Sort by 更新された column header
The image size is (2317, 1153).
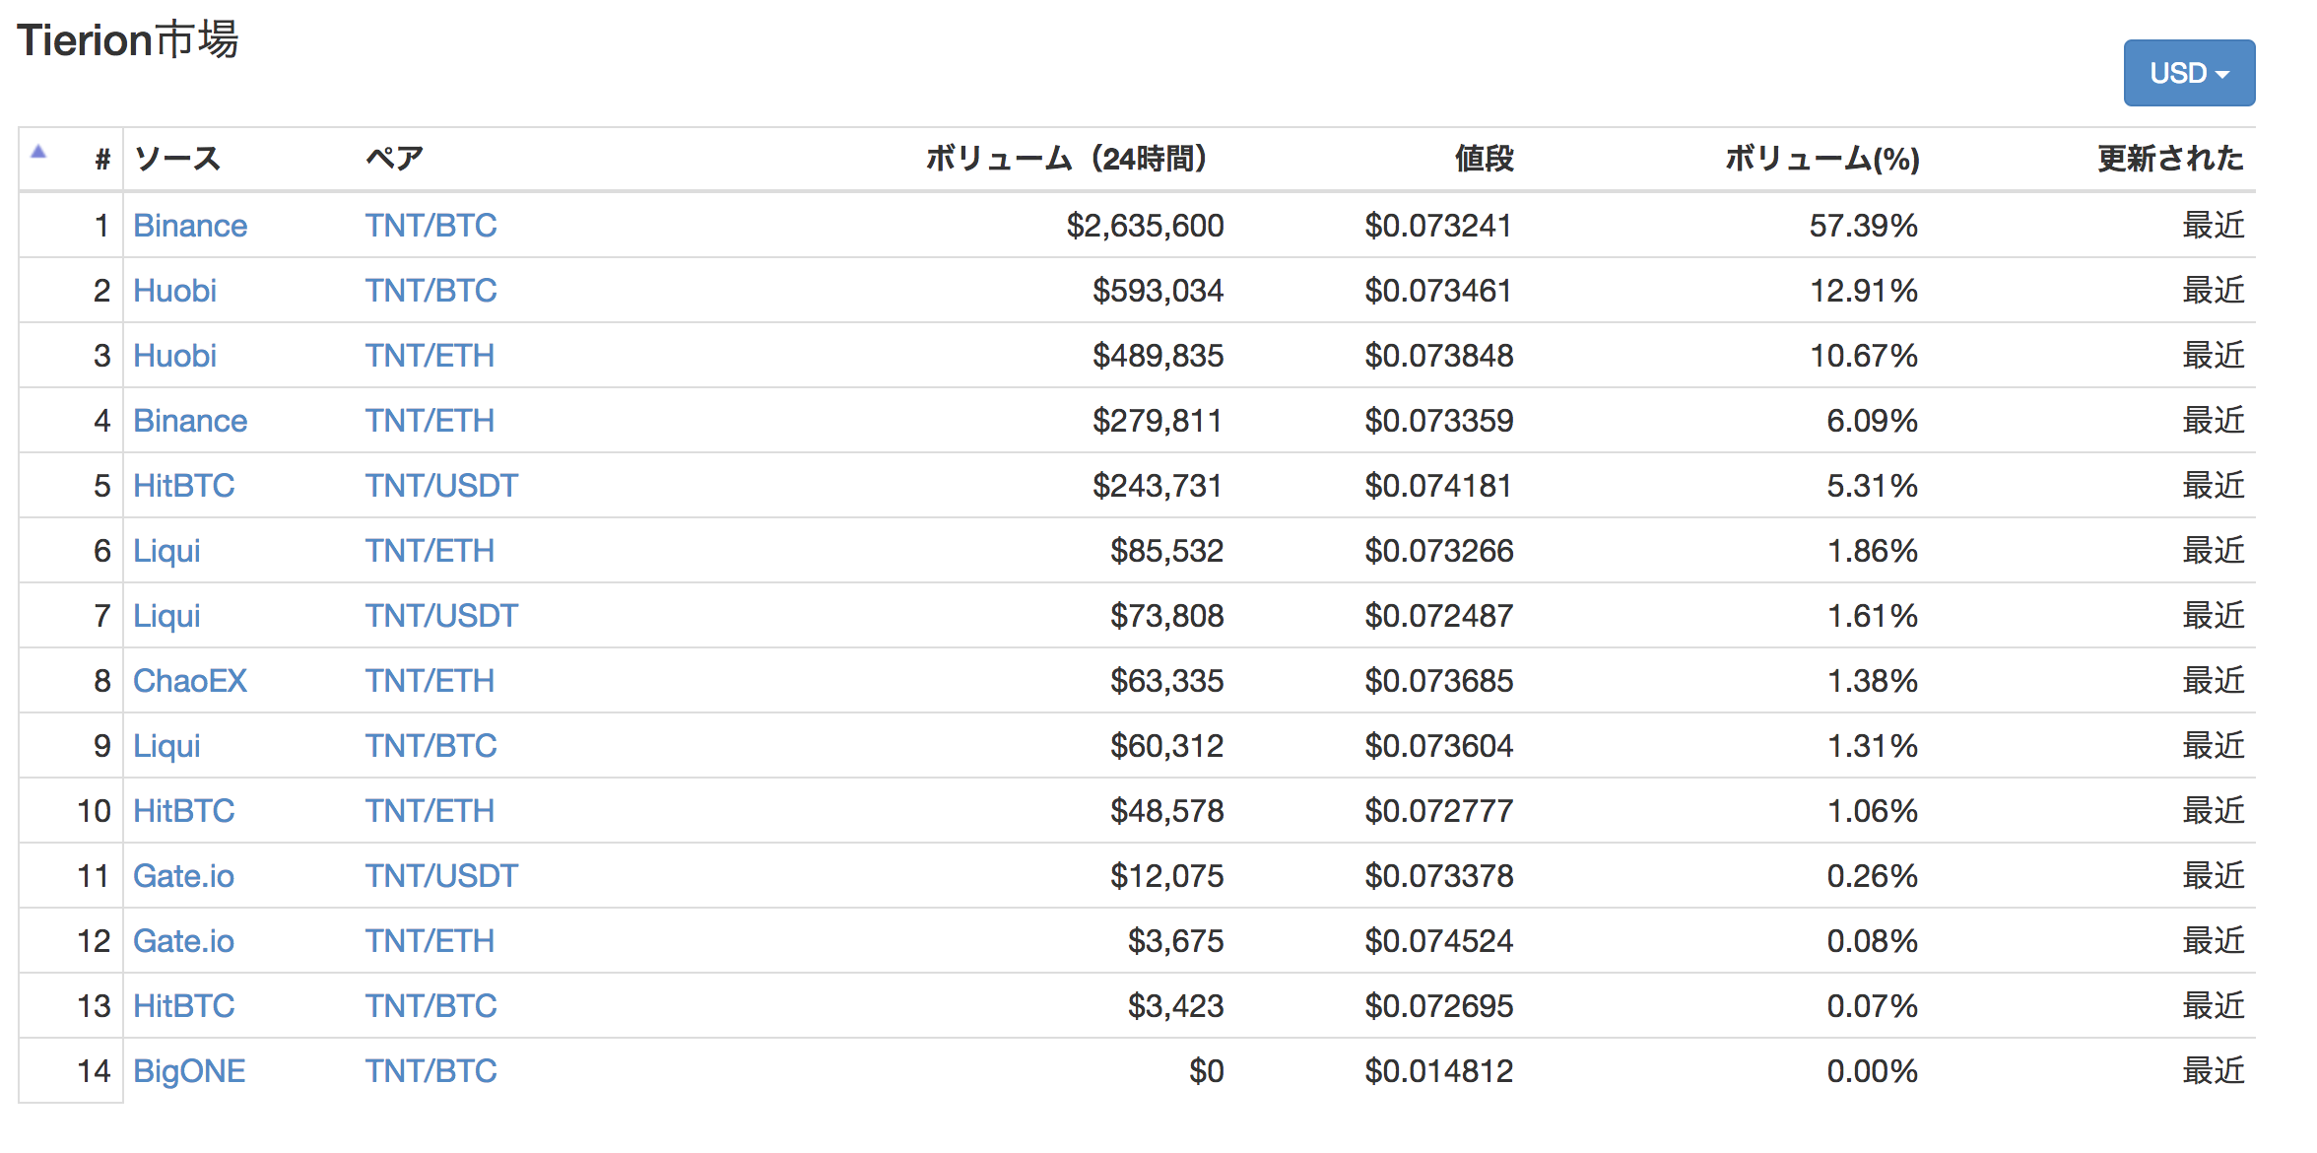click(x=2170, y=158)
